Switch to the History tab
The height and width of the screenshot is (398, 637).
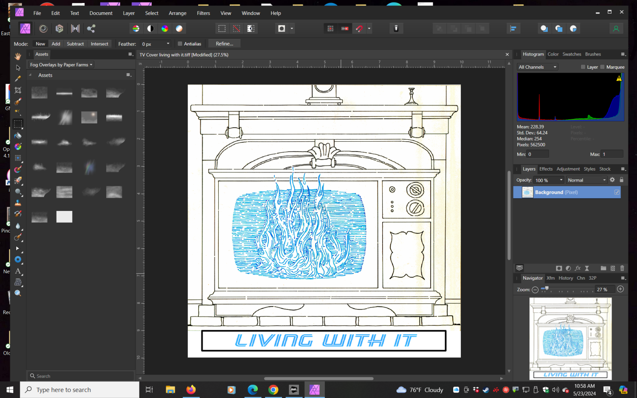(565, 278)
